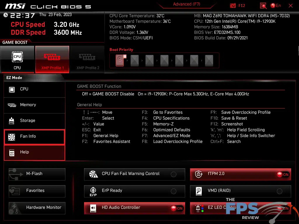Click the Boot Priority heading
Image resolution: width=299 pixels, height=224 pixels.
121,50
